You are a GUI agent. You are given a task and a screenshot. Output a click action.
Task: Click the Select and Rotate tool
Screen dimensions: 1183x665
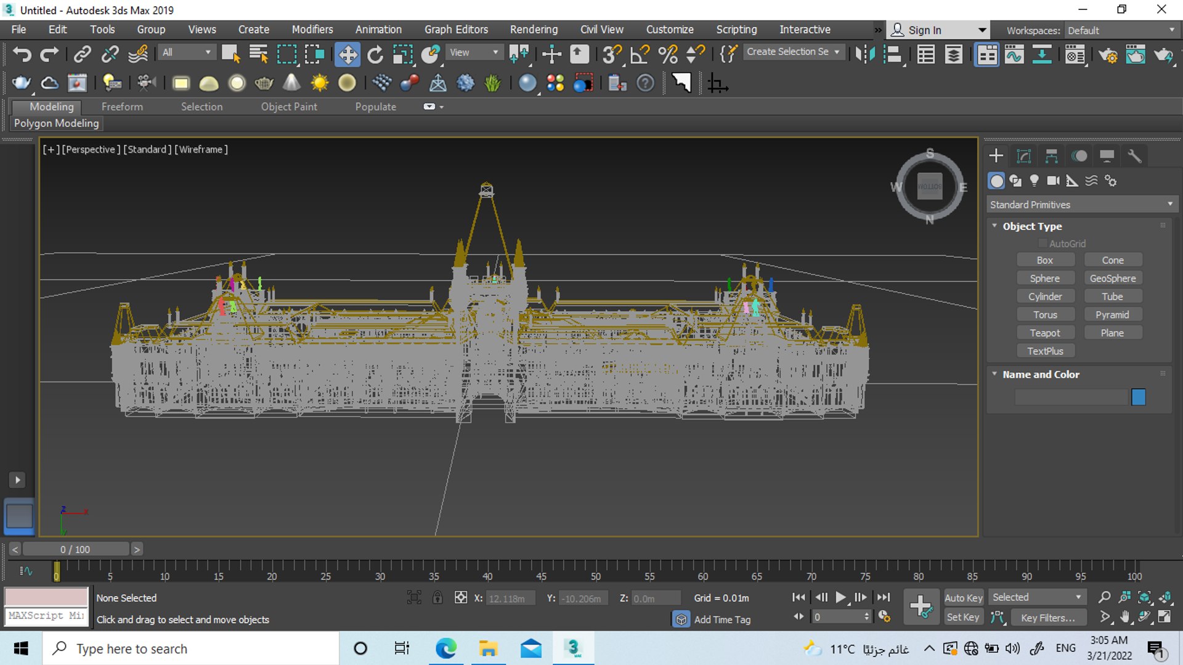(375, 54)
